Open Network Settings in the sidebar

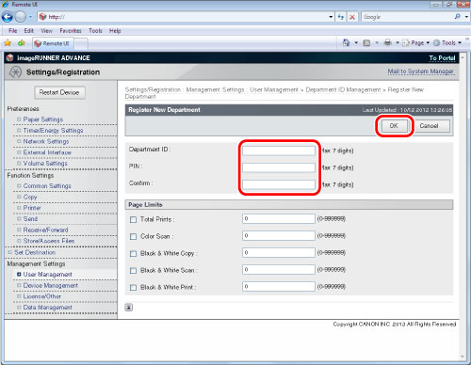46,141
